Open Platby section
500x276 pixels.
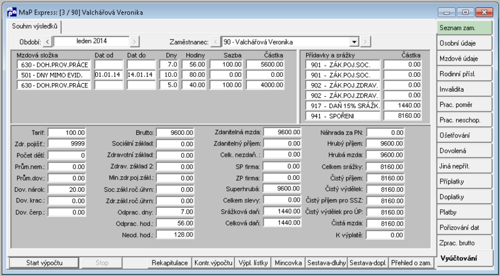tap(464, 212)
